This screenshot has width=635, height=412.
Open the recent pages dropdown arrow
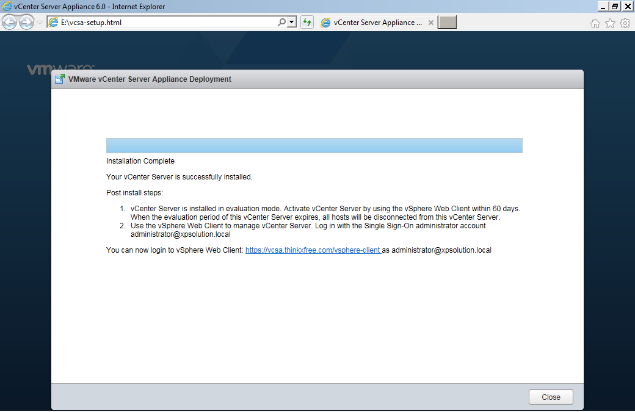[40, 23]
